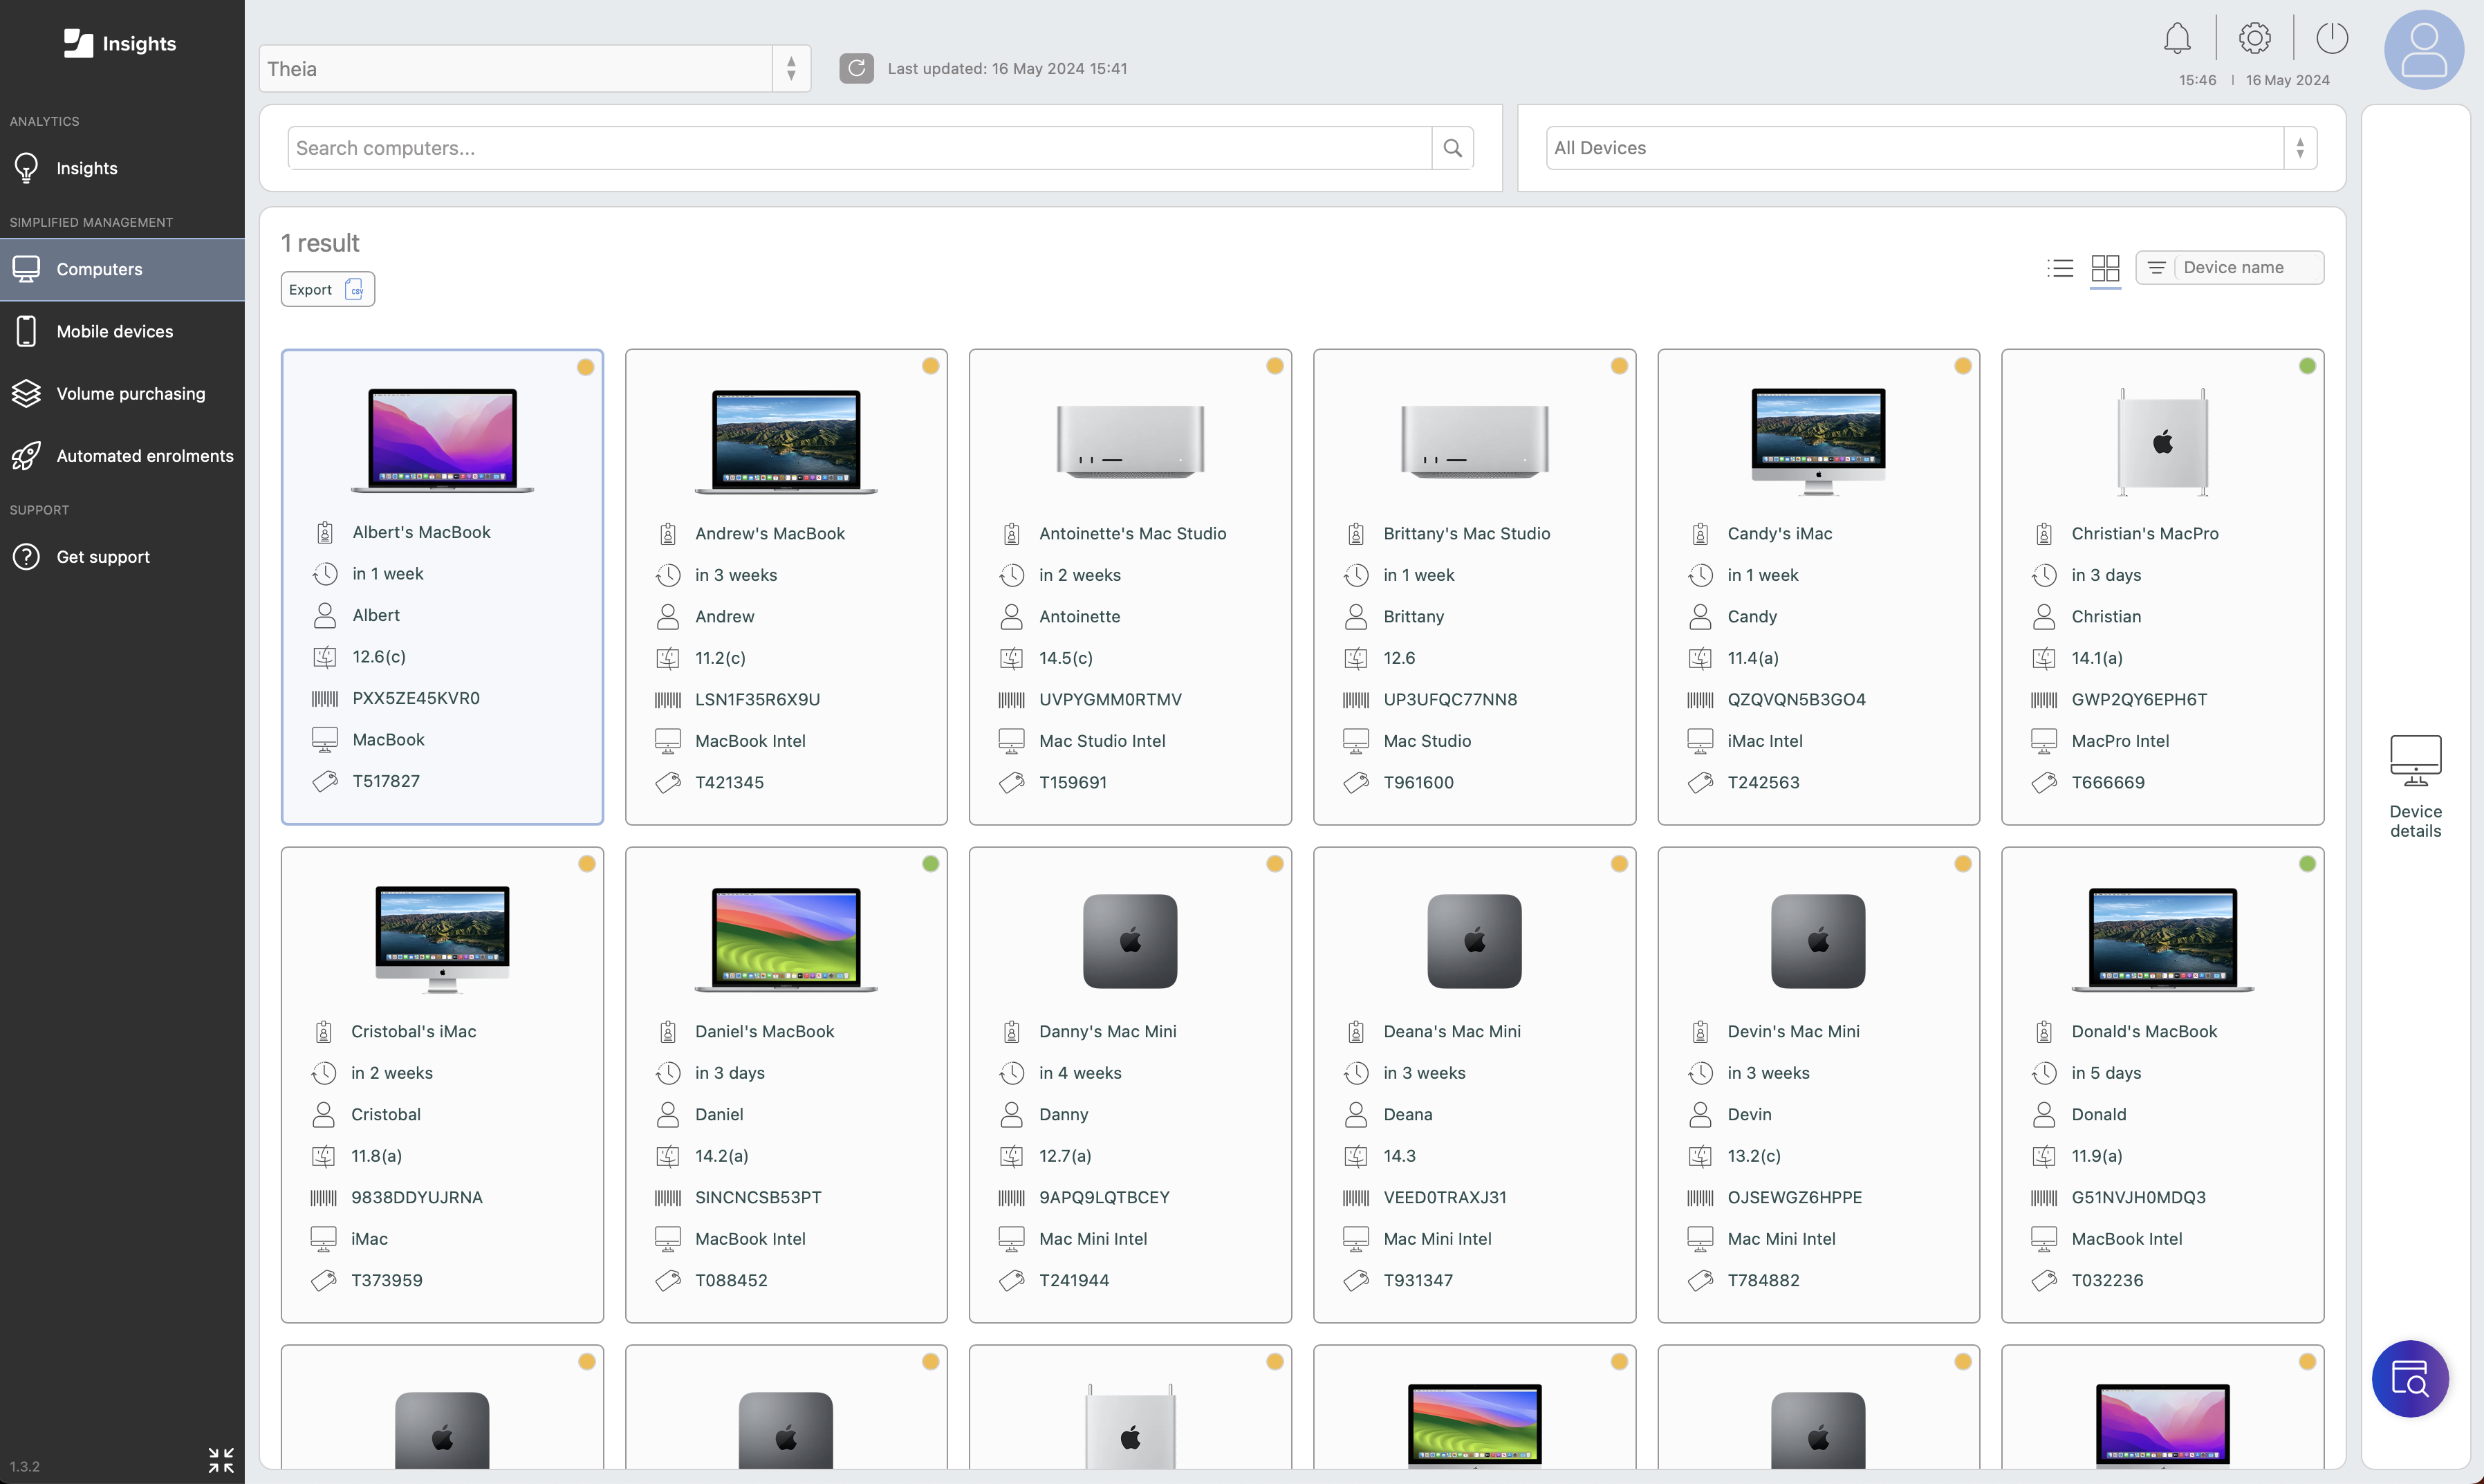Click the '1 result' heading

pyautogui.click(x=320, y=243)
